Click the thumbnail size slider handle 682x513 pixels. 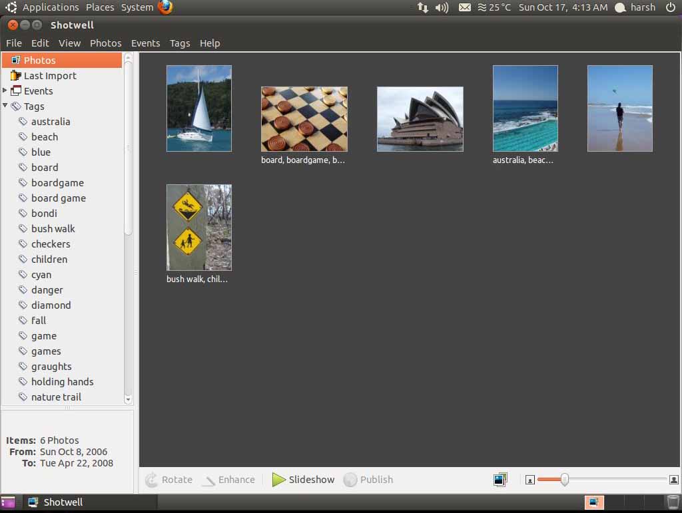coord(565,480)
